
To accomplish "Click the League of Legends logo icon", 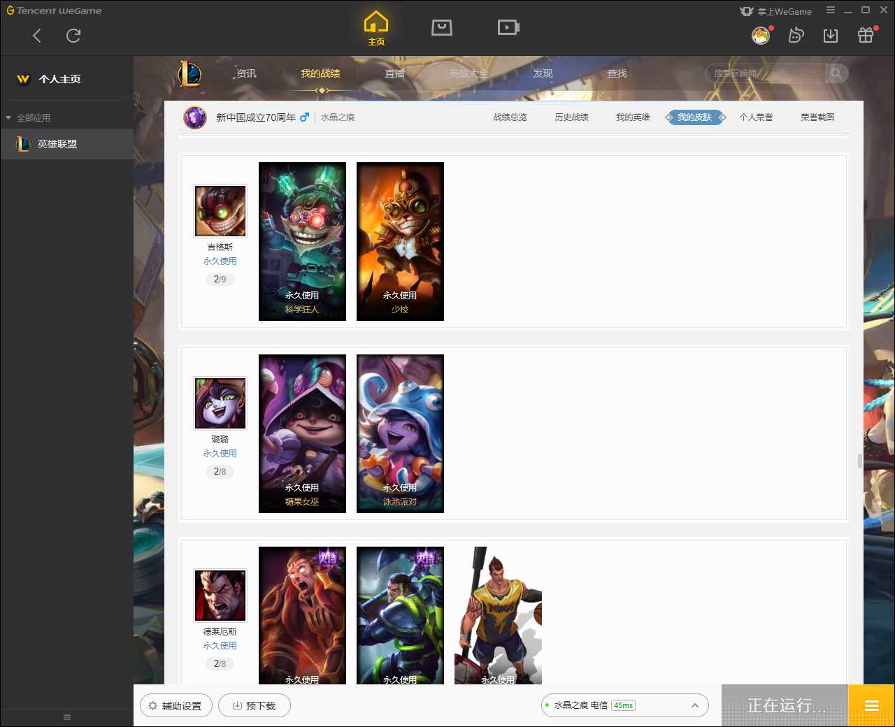I will click(189, 73).
